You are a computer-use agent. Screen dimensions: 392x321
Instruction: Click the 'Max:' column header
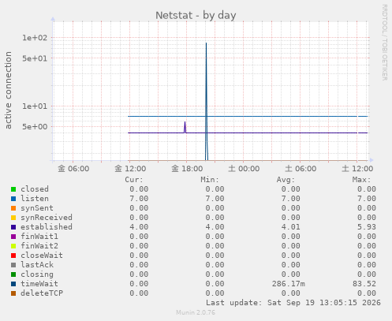[361, 180]
